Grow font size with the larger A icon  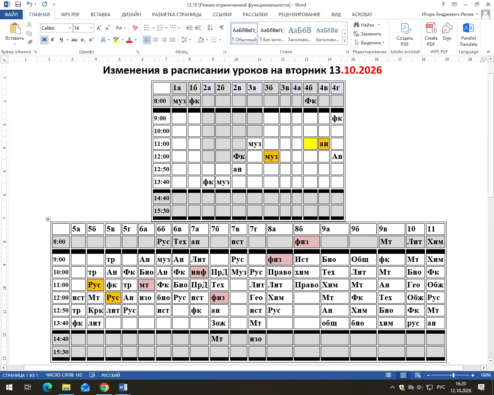(99, 28)
